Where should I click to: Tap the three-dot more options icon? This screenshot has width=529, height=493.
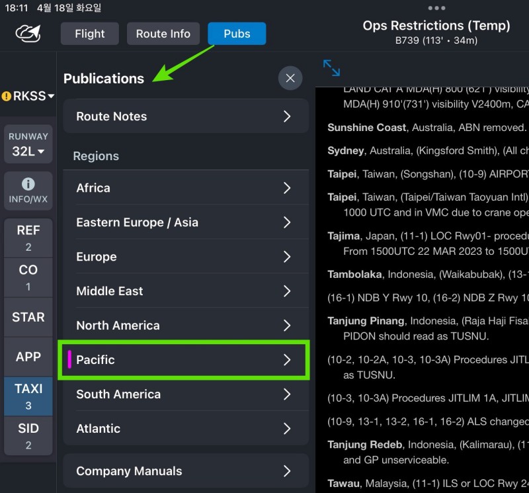pyautogui.click(x=436, y=8)
